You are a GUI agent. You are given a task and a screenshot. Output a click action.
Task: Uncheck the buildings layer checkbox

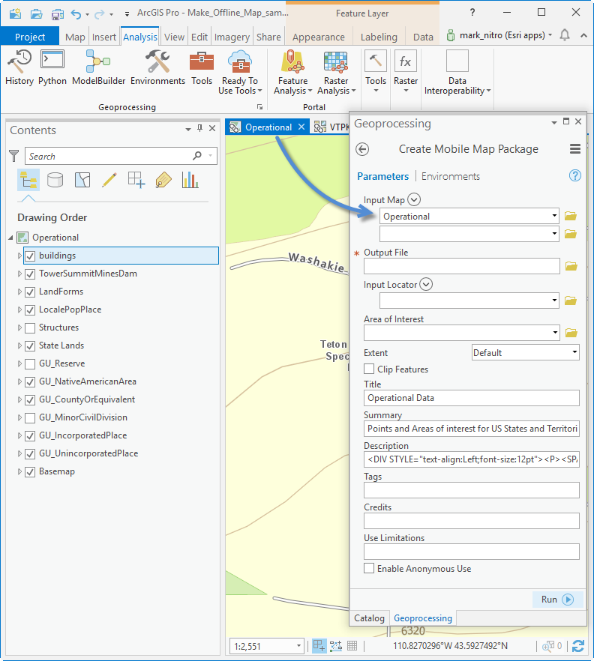[30, 256]
